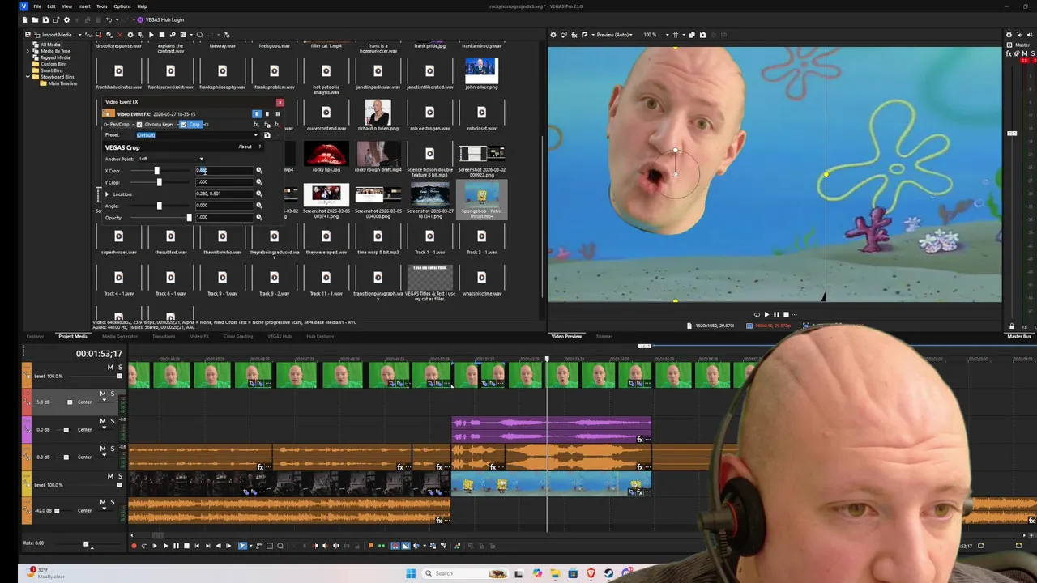1037x583 pixels.
Task: Open video output FX in preview toolbar
Action: point(574,35)
